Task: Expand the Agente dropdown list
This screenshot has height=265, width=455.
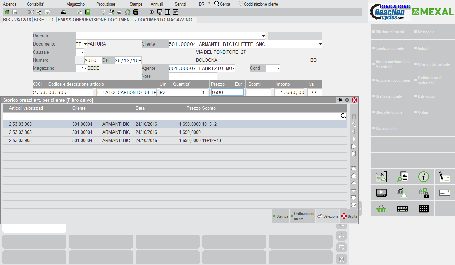Action: (233, 68)
